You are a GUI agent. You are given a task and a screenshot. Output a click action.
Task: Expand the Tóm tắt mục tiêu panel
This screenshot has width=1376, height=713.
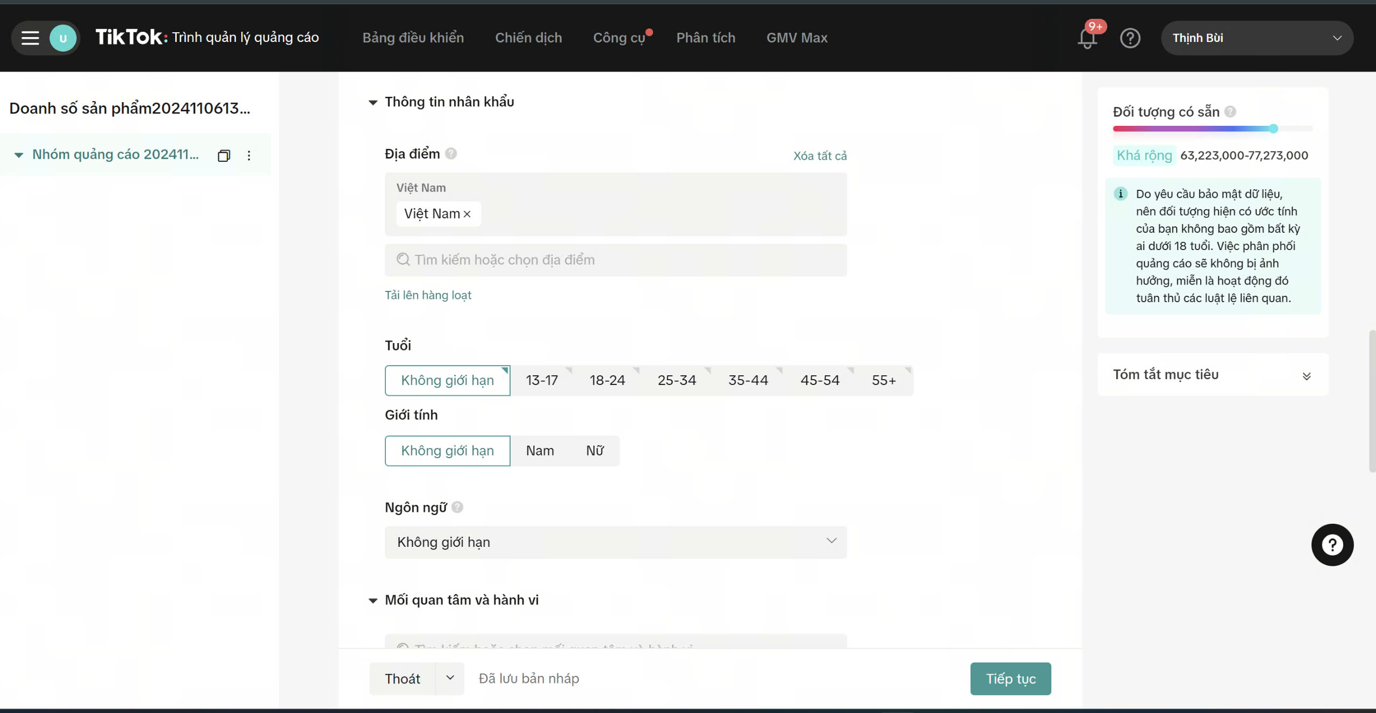coord(1306,376)
